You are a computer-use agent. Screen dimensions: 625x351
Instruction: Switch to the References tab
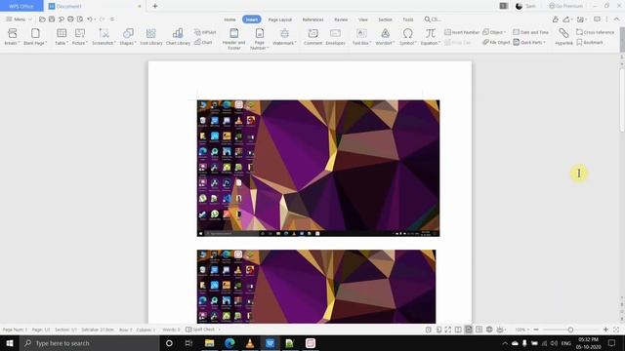click(312, 19)
